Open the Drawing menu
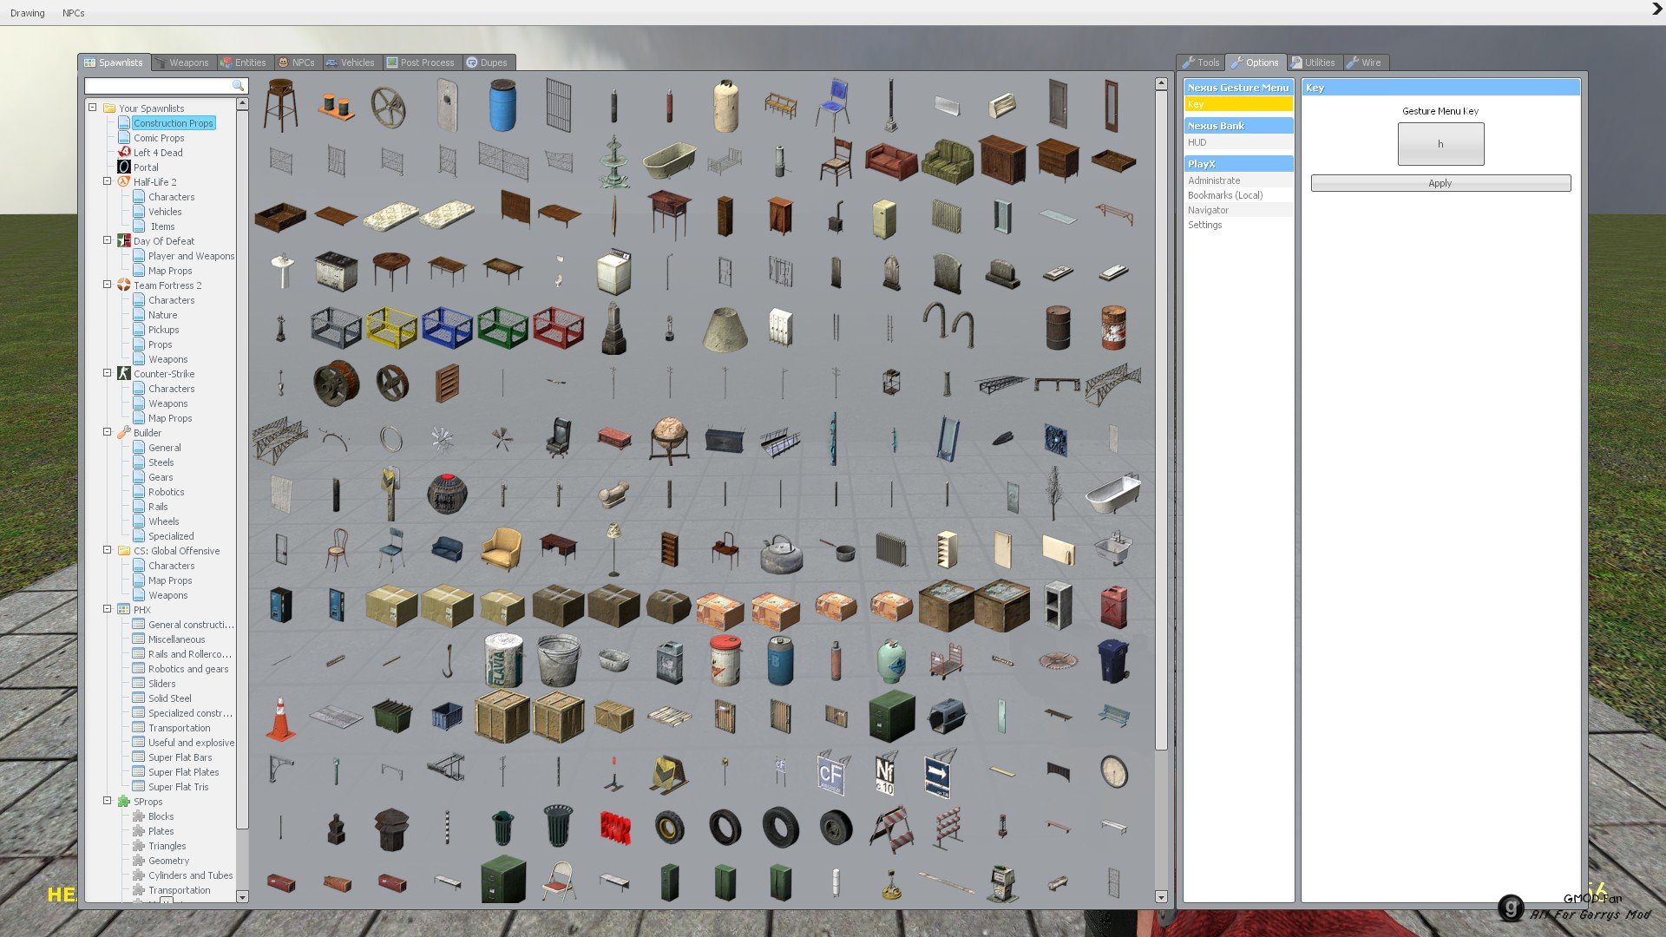This screenshot has height=937, width=1666. coord(27,13)
